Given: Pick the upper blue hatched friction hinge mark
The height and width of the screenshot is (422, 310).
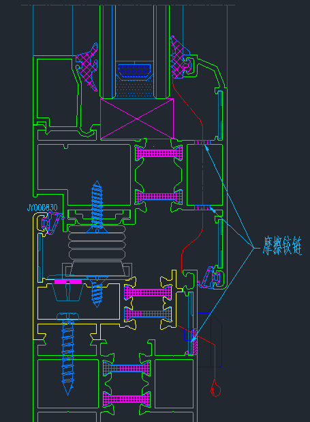Looking at the screenshot, I should (x=202, y=142).
